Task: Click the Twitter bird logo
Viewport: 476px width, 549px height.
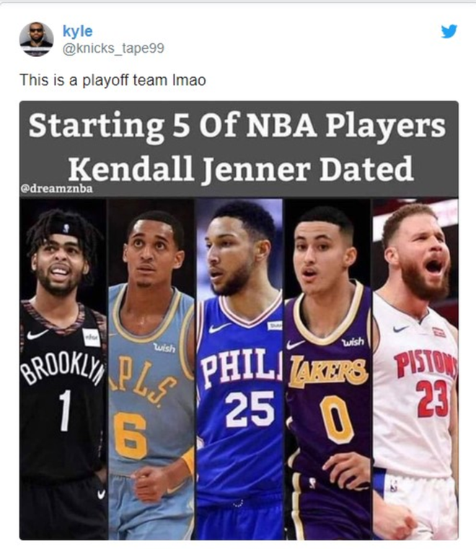Action: pos(449,31)
